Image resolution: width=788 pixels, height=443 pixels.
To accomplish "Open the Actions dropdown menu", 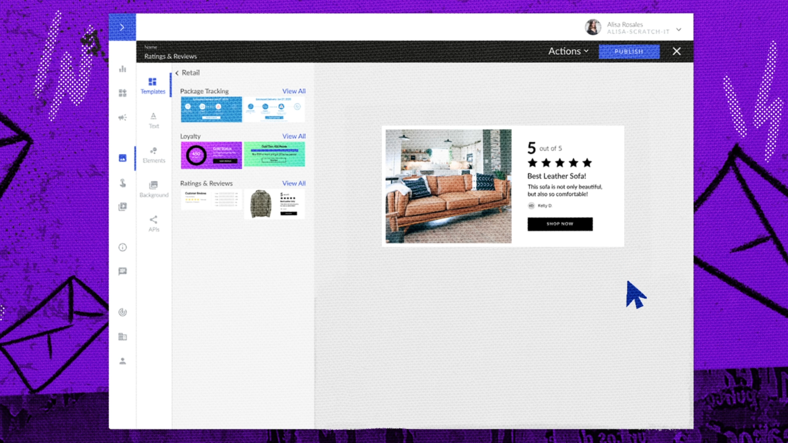I will [x=568, y=51].
